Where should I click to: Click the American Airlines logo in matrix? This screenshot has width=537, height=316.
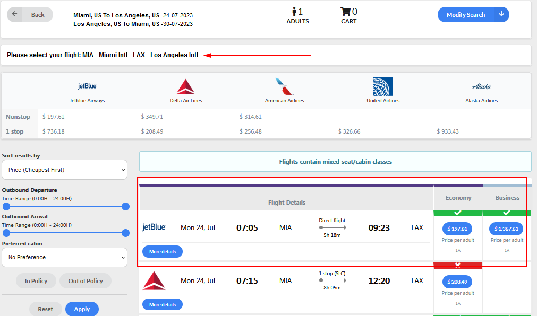point(284,86)
